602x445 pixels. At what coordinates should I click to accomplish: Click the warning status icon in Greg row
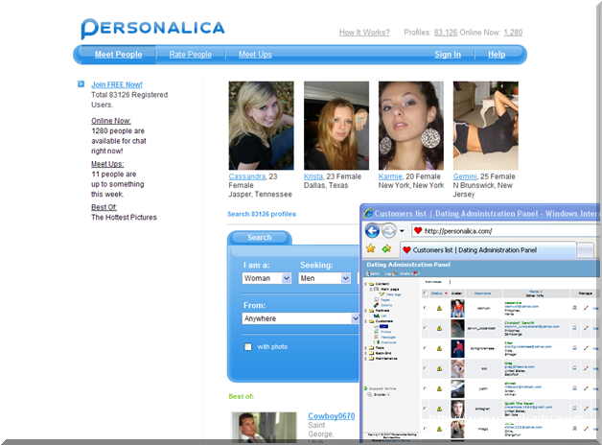pyautogui.click(x=440, y=368)
